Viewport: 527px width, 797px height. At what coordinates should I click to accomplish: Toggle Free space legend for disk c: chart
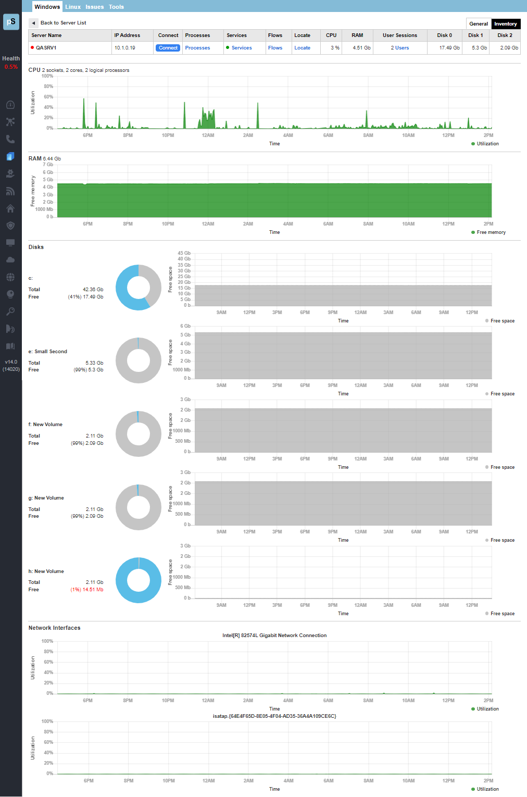[x=500, y=320]
